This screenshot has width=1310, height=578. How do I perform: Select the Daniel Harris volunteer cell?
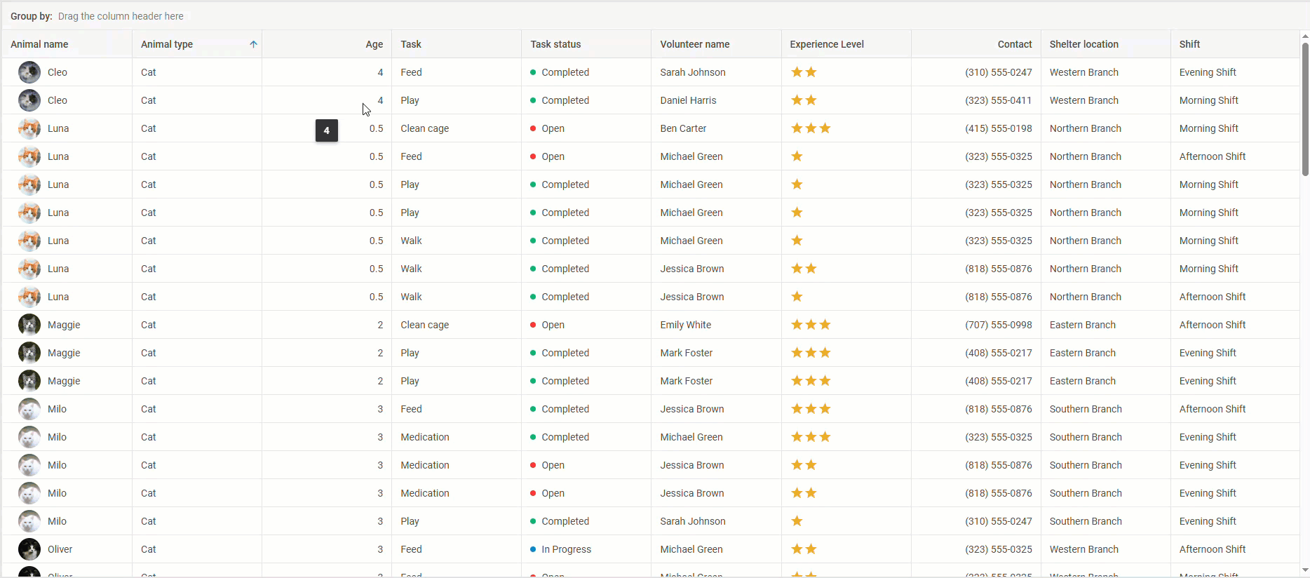click(x=688, y=100)
